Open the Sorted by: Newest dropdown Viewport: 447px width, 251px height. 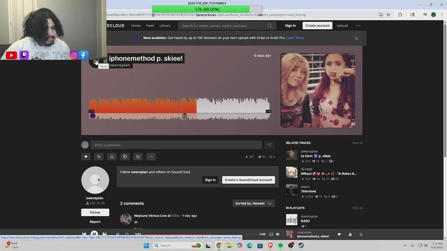[x=254, y=204]
